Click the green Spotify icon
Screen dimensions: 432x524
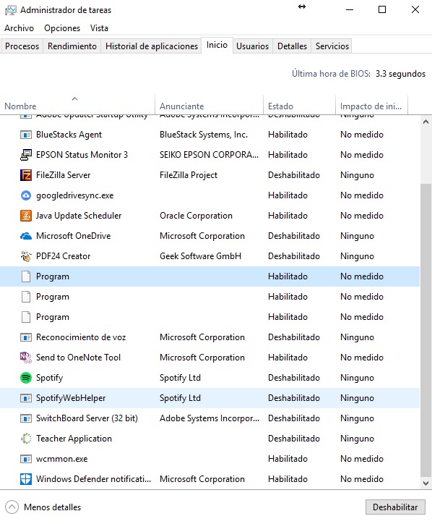point(26,378)
